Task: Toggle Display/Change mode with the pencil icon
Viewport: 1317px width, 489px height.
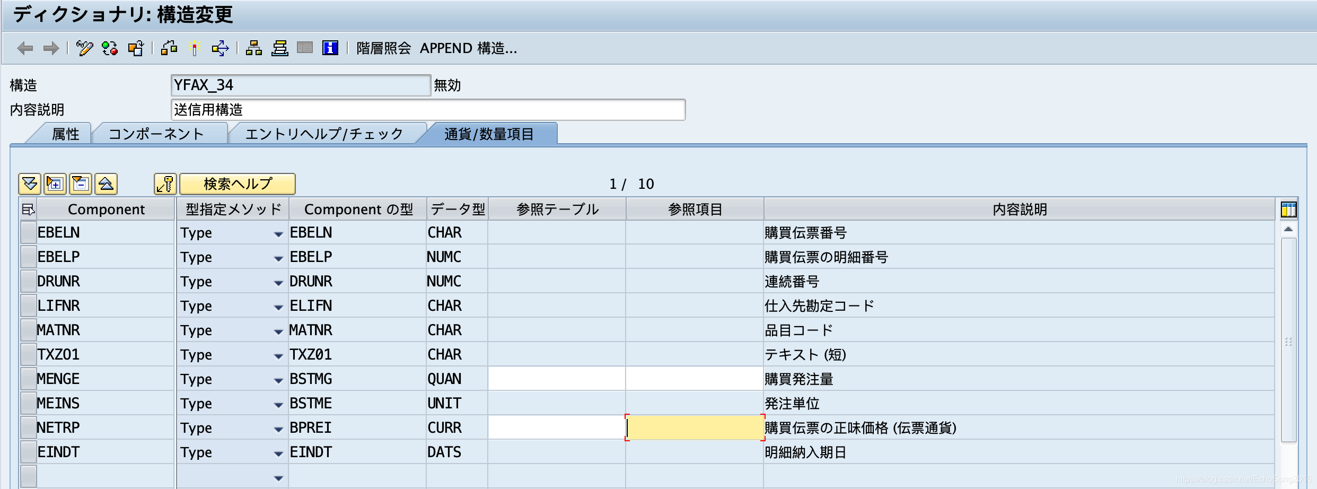Action: 84,49
